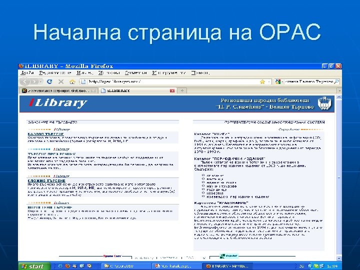360x270 pixels.
Task: Click the Firefox back arrow button
Action: (25, 81)
